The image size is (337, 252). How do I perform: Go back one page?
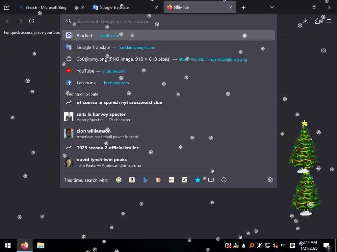tap(8, 21)
